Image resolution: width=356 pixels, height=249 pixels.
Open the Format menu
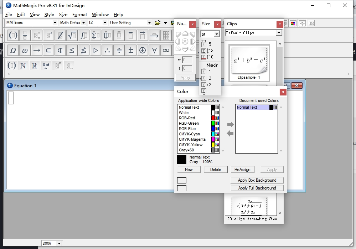click(79, 15)
